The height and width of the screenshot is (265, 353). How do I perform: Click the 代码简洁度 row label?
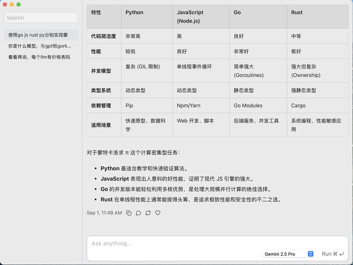coord(104,36)
